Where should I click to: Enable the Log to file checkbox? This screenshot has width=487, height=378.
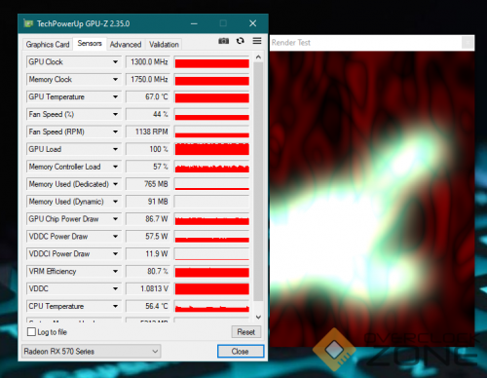[x=31, y=332]
